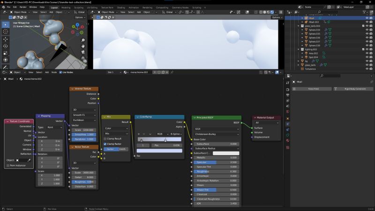Click Options button in render viewport
The height and width of the screenshot is (211, 375).
coord(277,17)
